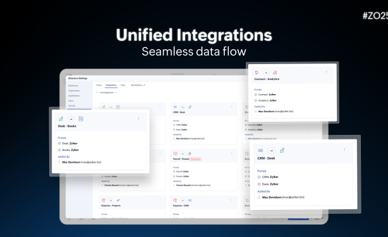The image size is (388, 237).
Task: Click the Desk - Books card title
Action: [x=67, y=126]
